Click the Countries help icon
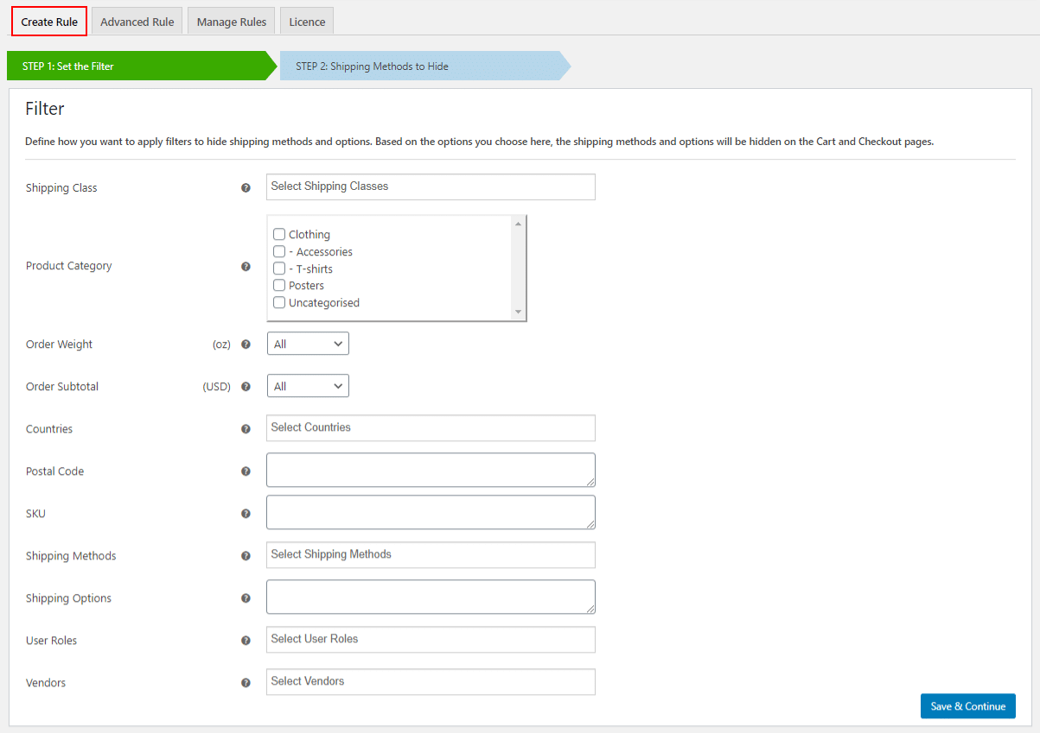 246,429
